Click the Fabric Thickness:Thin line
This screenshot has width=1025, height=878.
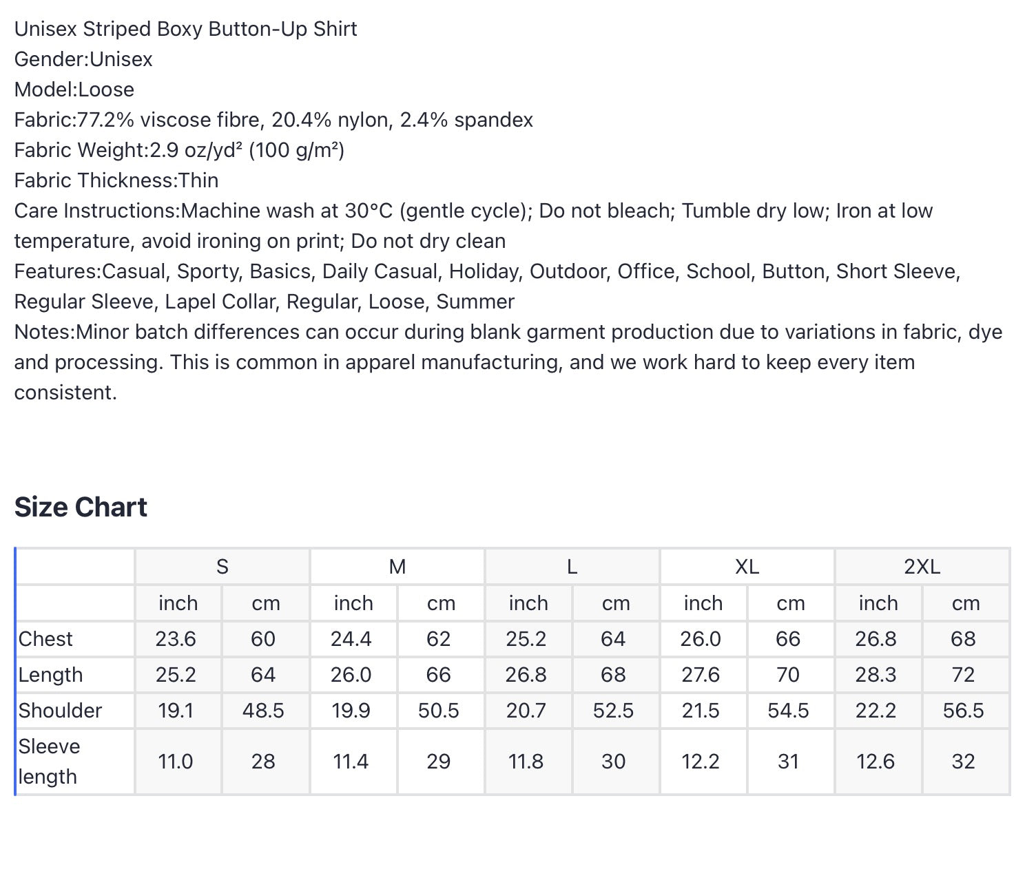coord(116,180)
